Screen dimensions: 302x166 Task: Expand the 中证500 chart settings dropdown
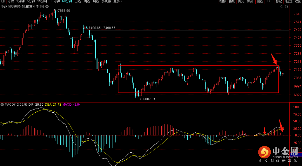[46, 6]
